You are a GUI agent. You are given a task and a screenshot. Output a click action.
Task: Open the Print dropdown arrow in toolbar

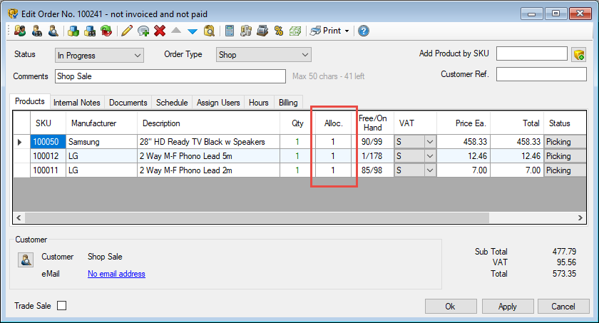coord(347,31)
